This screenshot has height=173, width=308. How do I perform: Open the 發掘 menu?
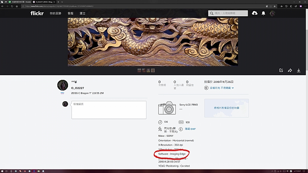point(71,13)
